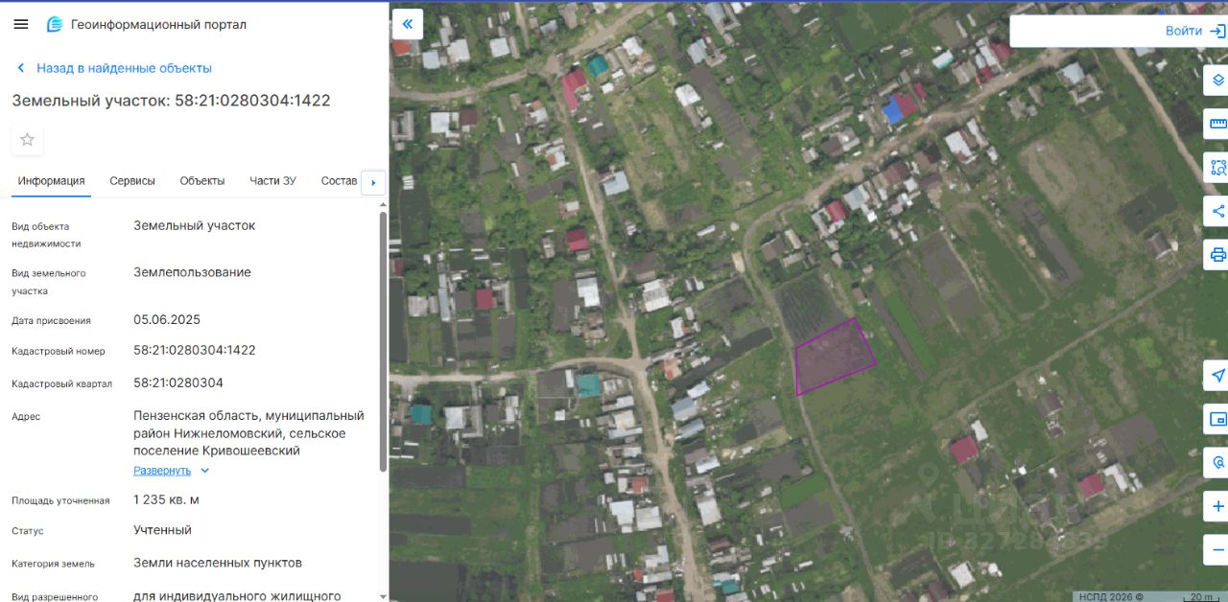This screenshot has height=602, width=1228.
Task: Click the circular reset-orientation map icon
Action: 1216,462
